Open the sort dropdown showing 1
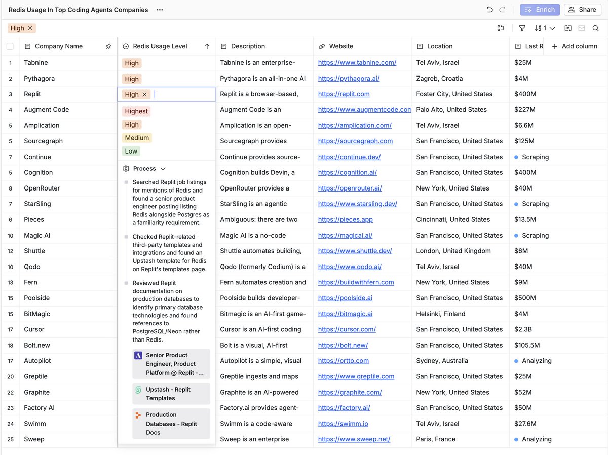Screen dimensions: 608x455 [545, 28]
